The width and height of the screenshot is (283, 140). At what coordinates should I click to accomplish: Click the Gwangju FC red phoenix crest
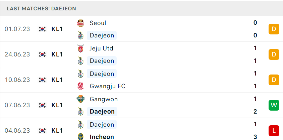click(x=80, y=86)
